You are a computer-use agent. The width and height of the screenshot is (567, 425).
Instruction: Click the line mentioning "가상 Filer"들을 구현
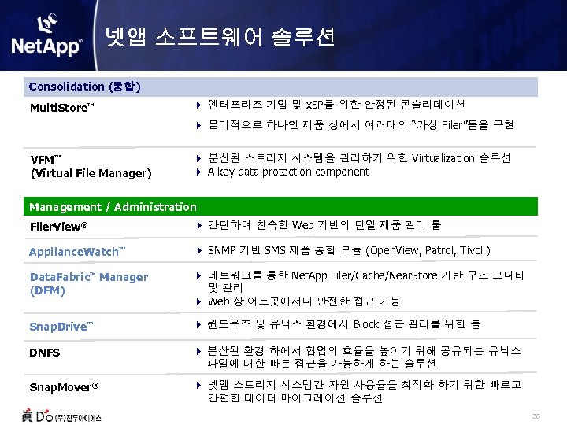(361, 124)
